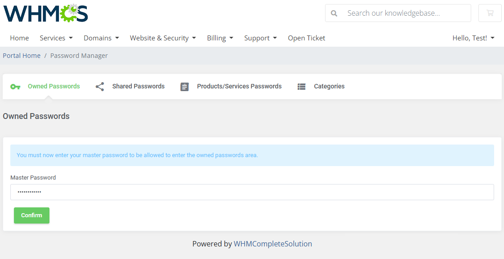Open the Website & Security dropdown
The width and height of the screenshot is (504, 259).
[x=163, y=38]
